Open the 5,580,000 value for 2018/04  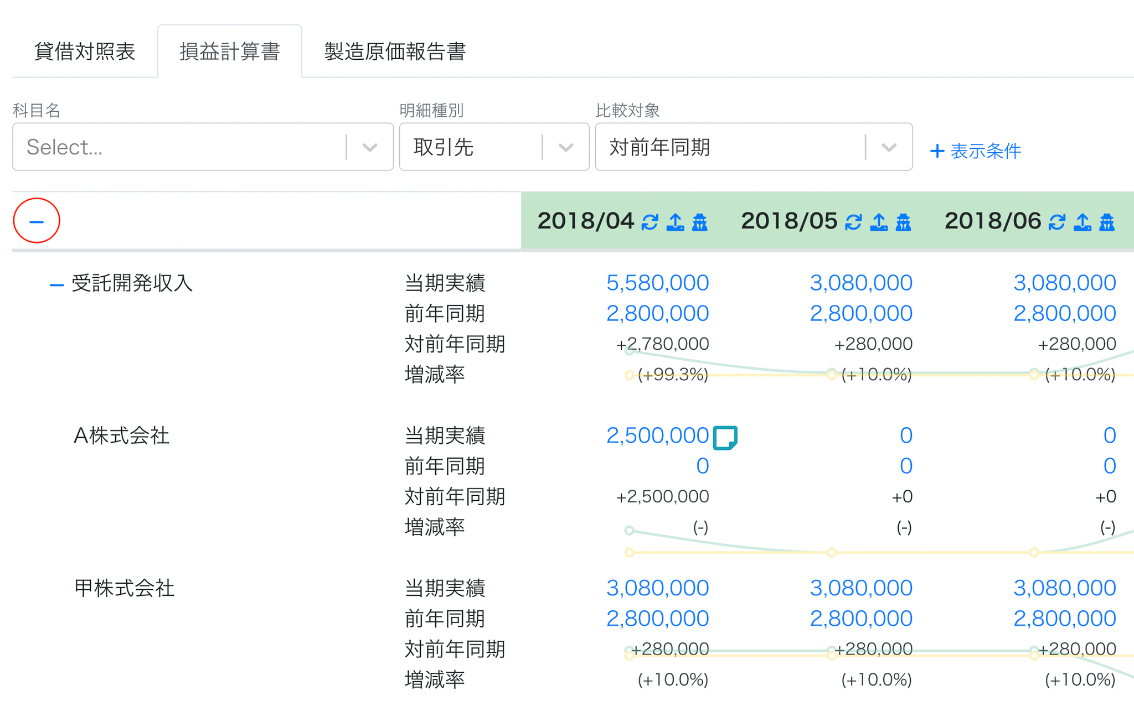tap(657, 283)
